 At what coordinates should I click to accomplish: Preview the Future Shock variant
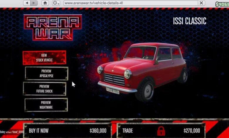coord(45,89)
